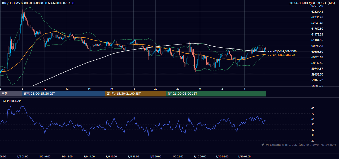The width and height of the screenshot is (339, 159).
Task: Click price axis value 60608.60
Action: coord(317,52)
